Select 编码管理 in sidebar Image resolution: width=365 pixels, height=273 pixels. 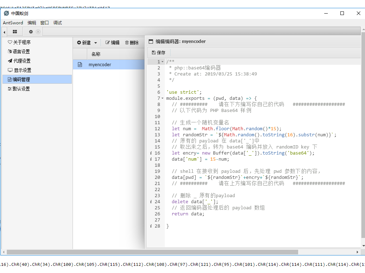(37, 79)
